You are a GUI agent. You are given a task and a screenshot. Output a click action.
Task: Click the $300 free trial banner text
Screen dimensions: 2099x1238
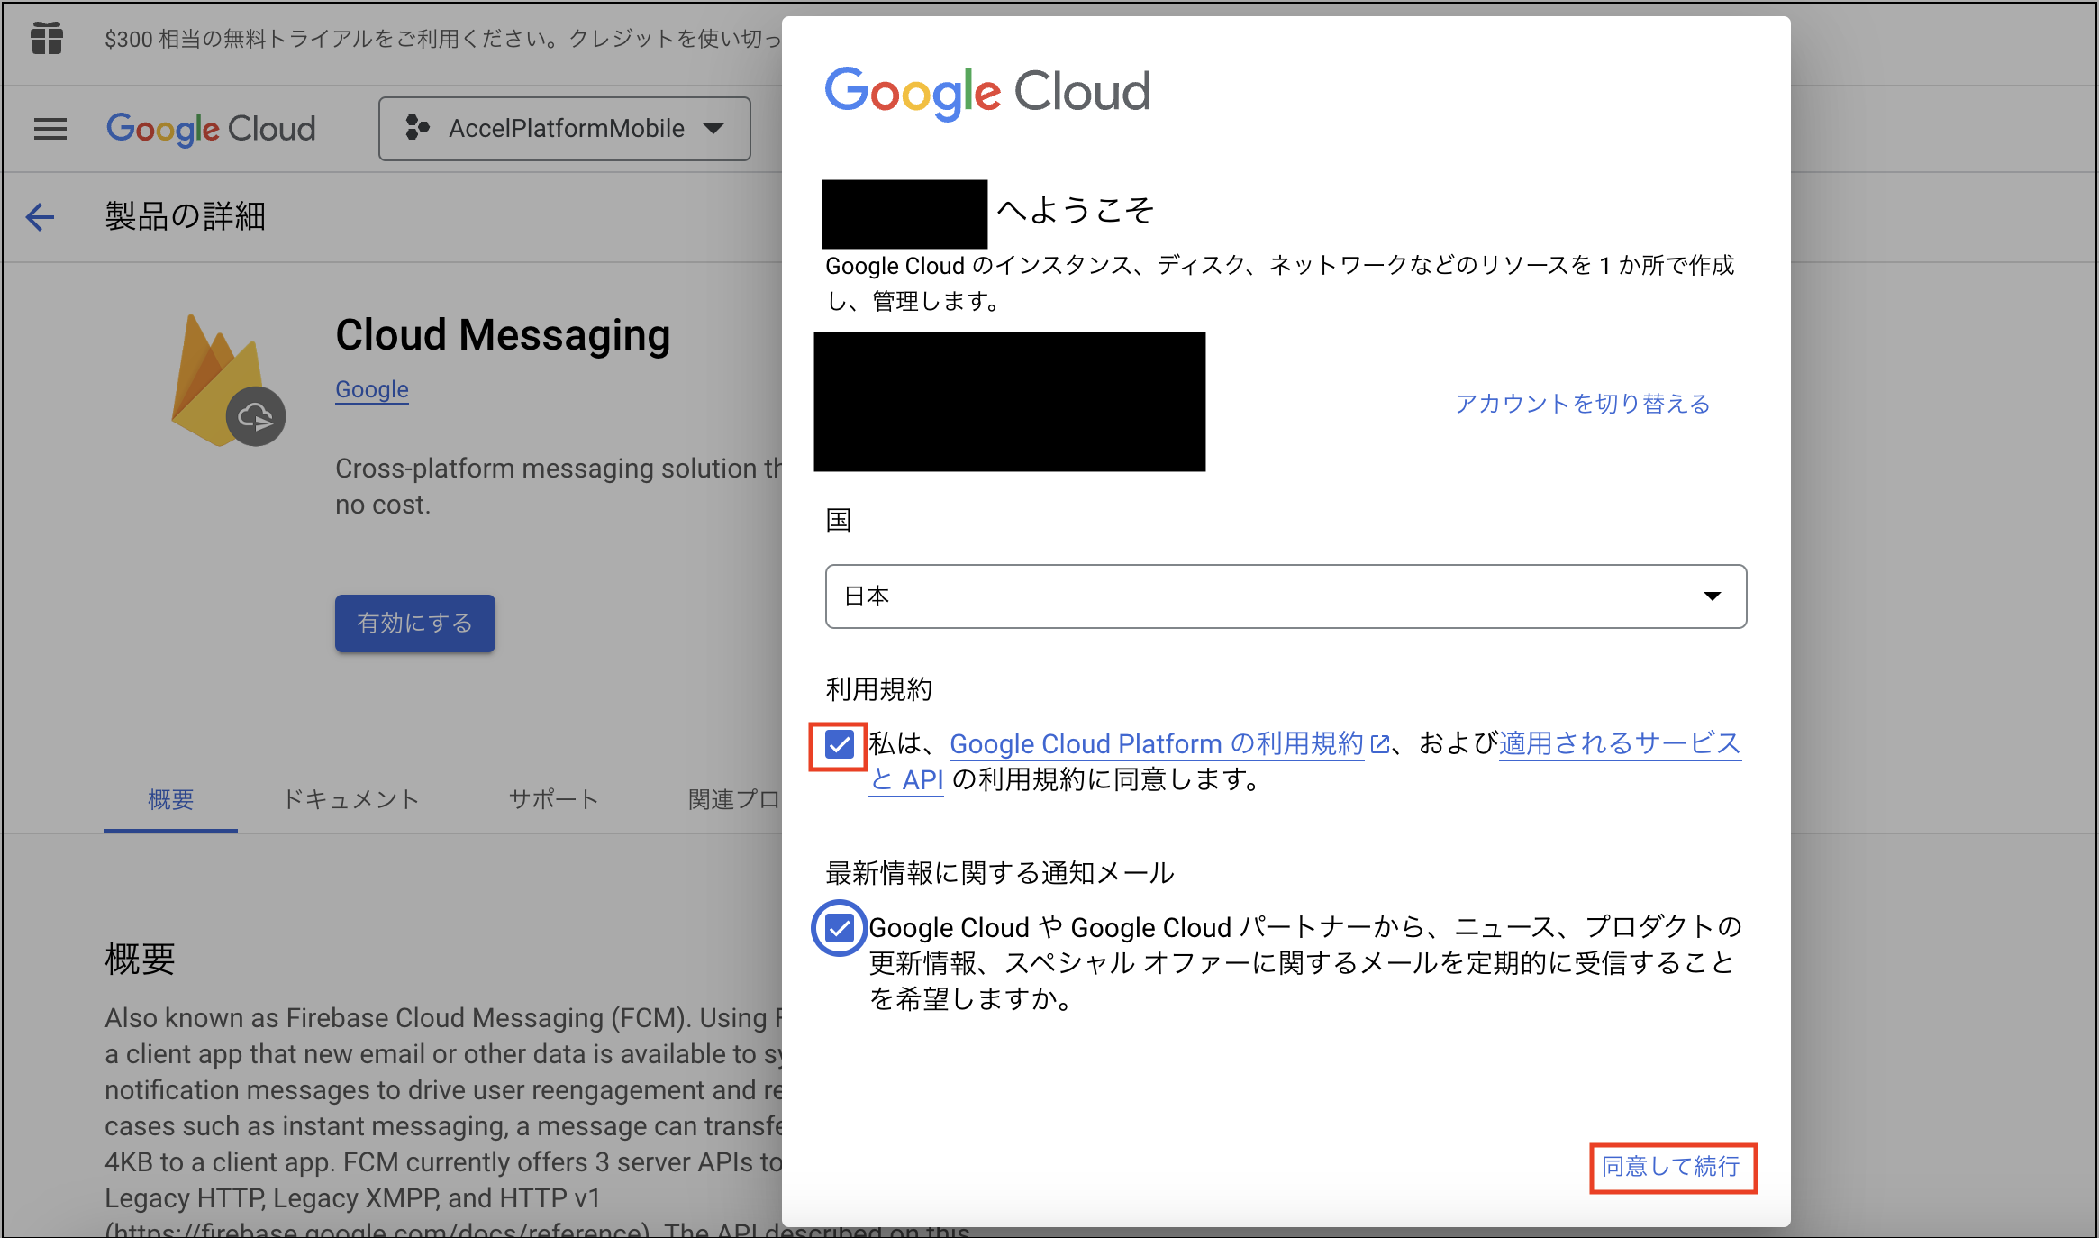tap(442, 39)
